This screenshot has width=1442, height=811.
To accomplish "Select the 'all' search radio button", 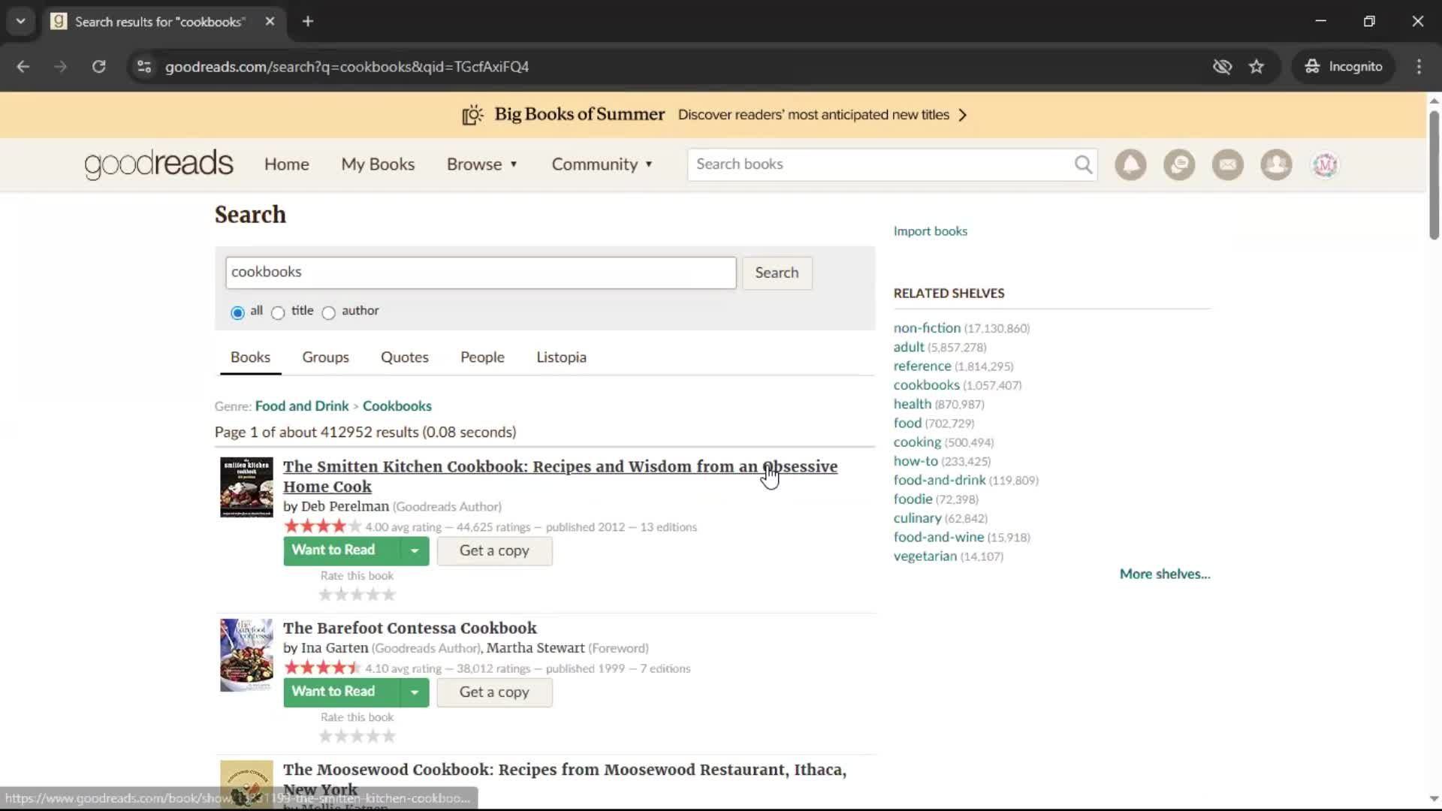I will tap(237, 312).
